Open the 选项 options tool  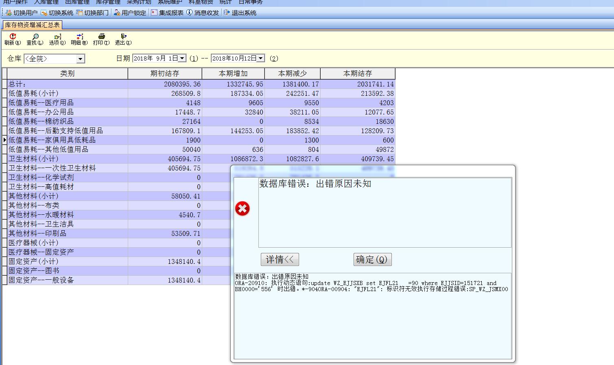(x=57, y=39)
